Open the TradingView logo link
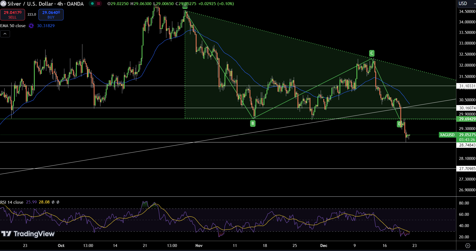This screenshot has width=476, height=251. point(28,234)
